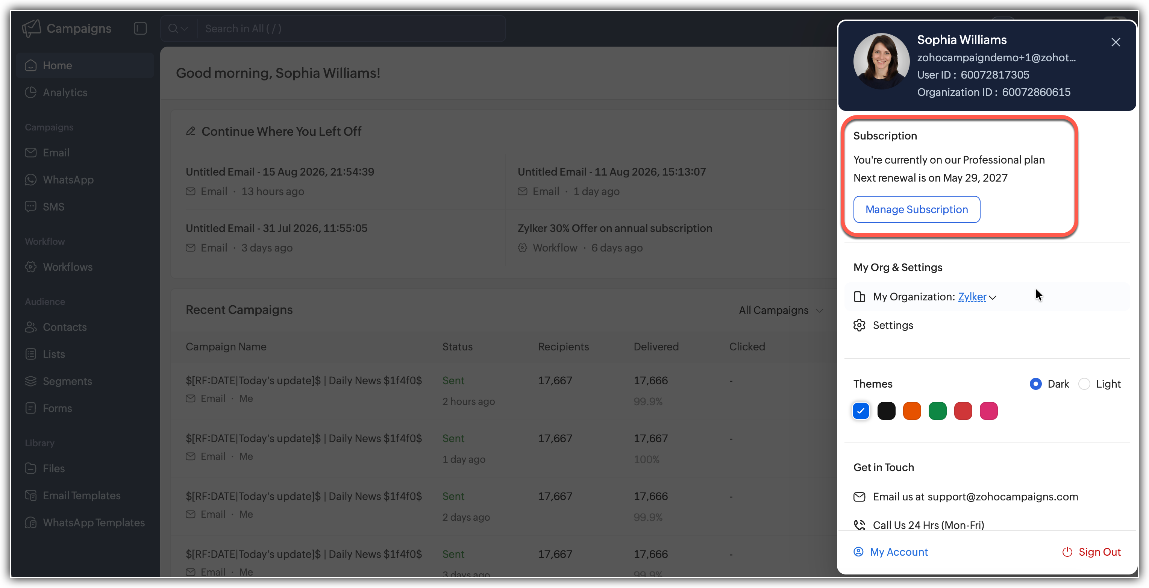Viewport: 1149px width, 588px height.
Task: Choose the orange theme color swatch
Action: [x=912, y=411]
